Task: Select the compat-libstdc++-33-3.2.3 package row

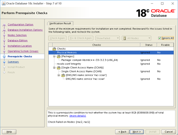Action: tap(111, 60)
